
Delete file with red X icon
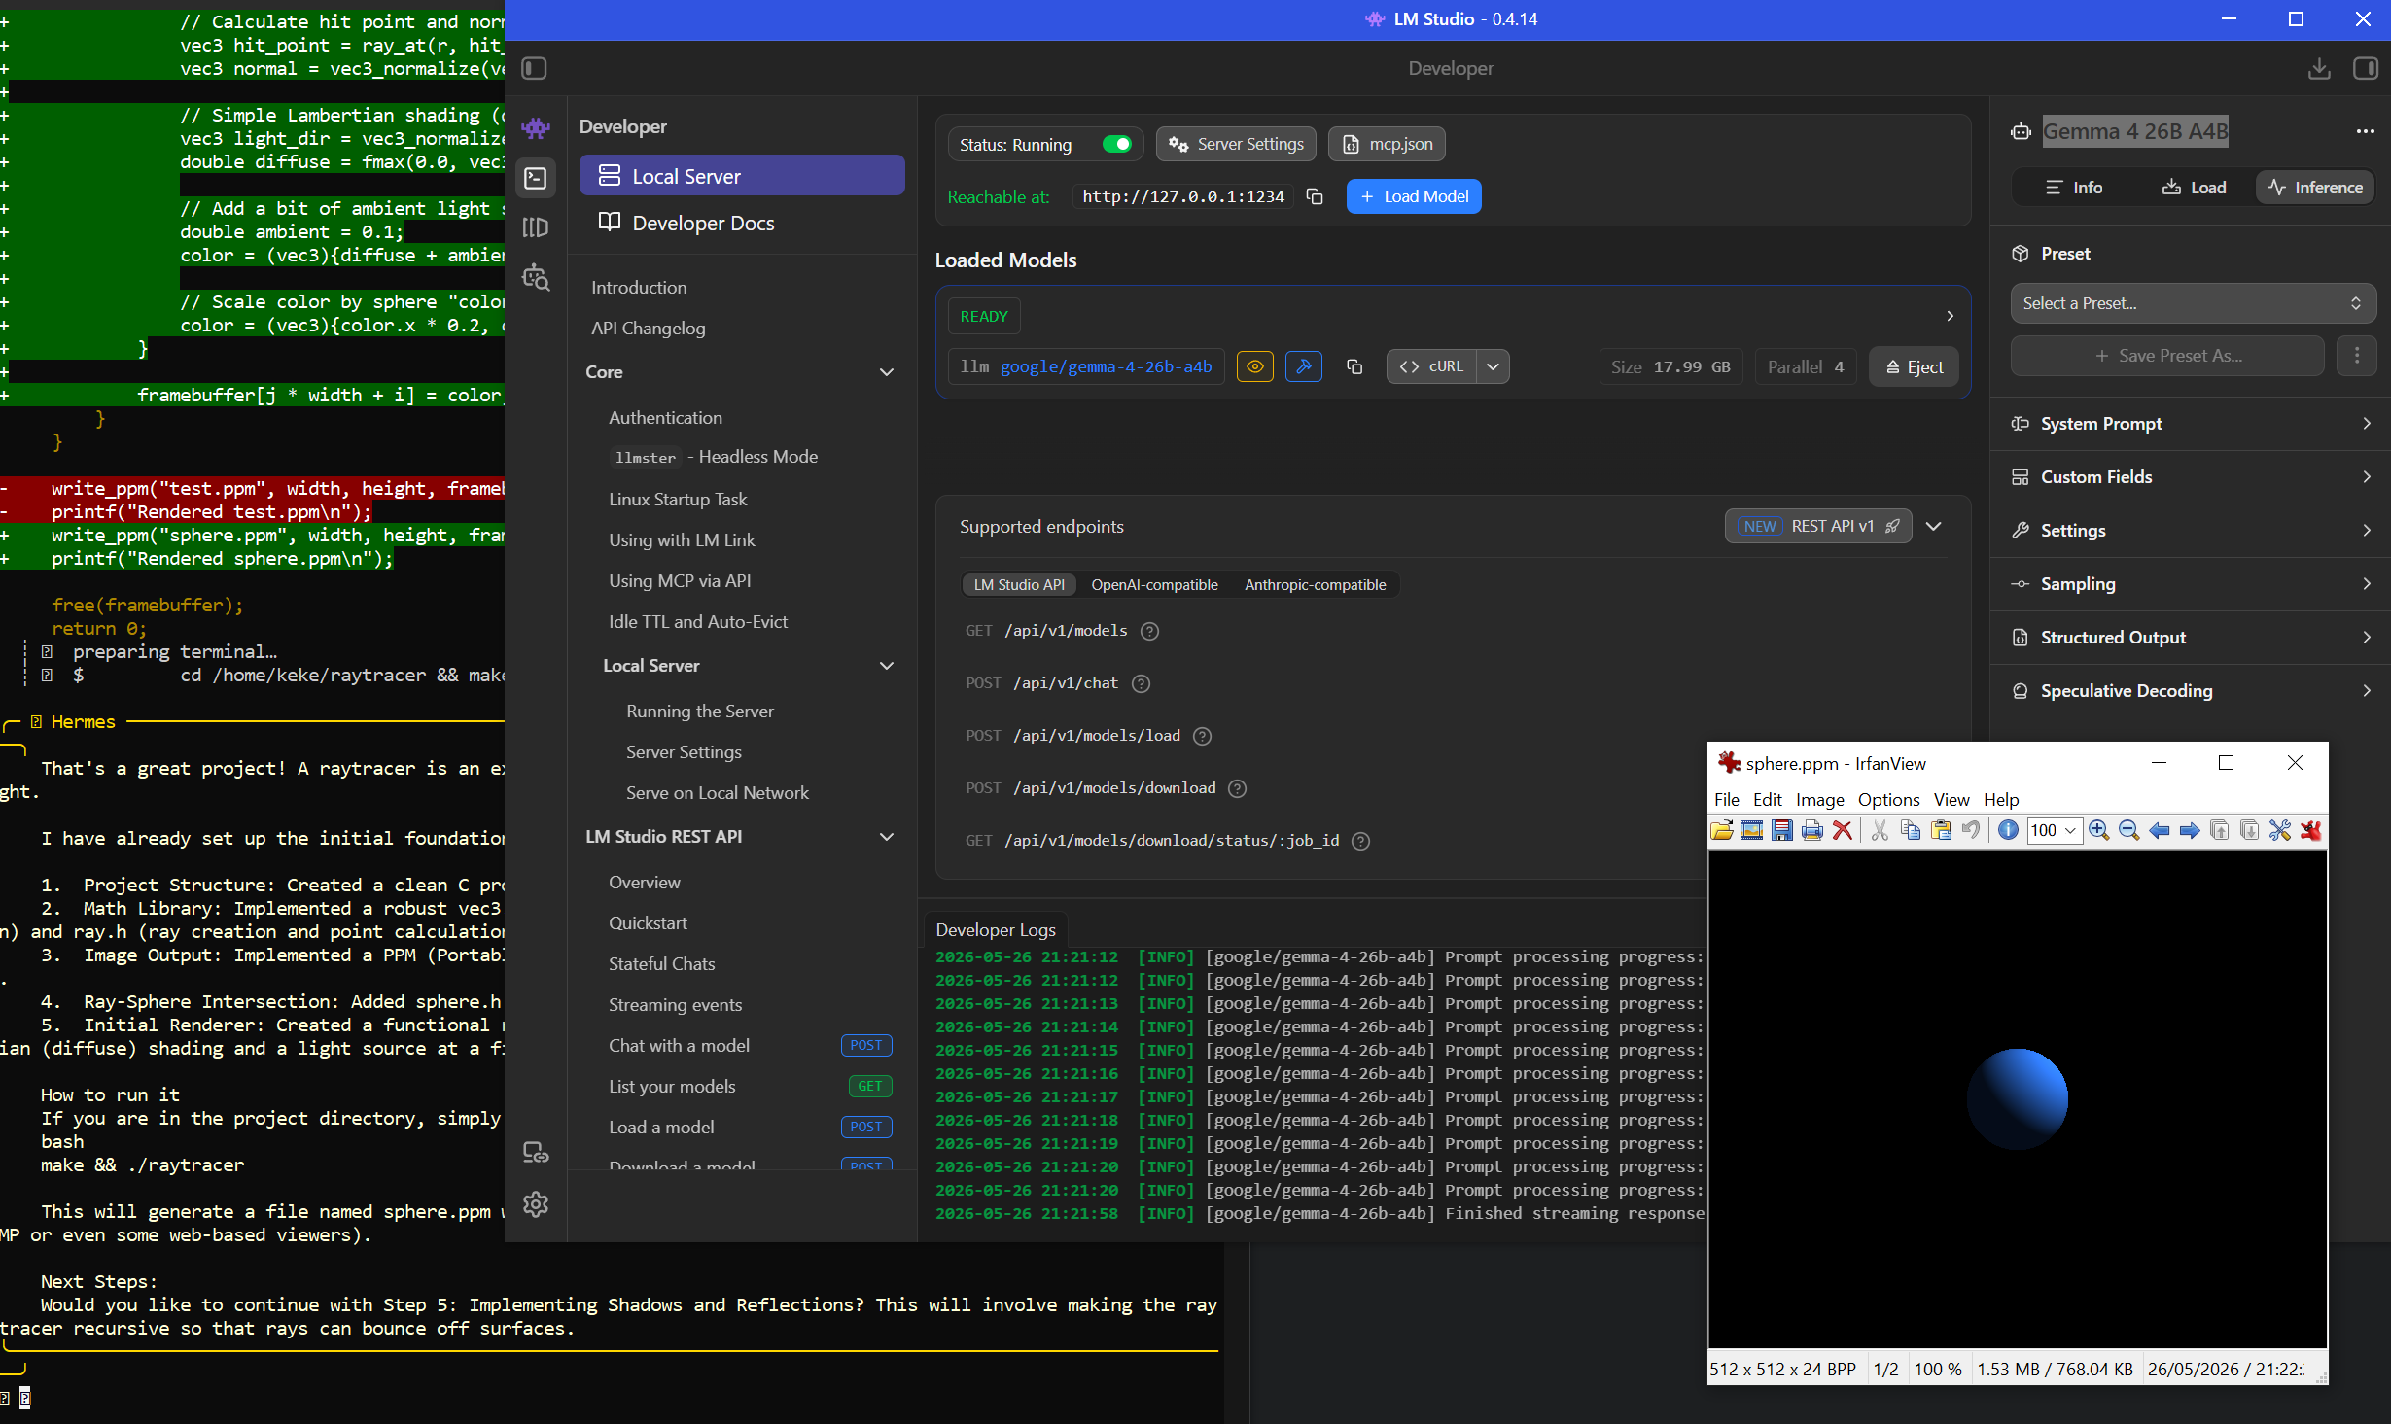[x=1842, y=830]
